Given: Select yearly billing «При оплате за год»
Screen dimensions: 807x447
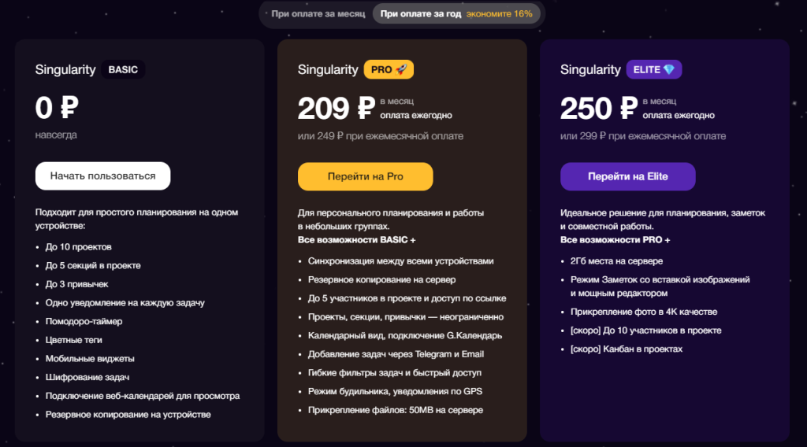Looking at the screenshot, I should click(x=421, y=14).
